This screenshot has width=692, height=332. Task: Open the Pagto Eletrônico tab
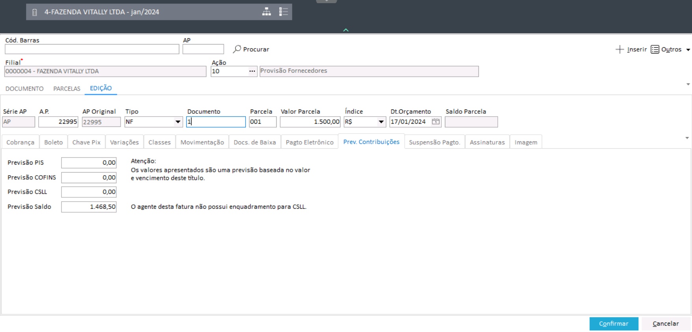[310, 142]
